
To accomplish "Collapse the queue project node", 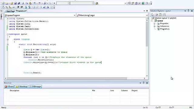I will pos(152,21).
